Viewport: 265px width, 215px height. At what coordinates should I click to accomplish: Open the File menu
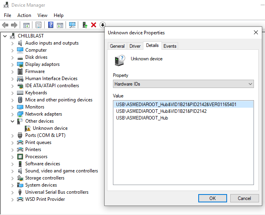click(8, 15)
